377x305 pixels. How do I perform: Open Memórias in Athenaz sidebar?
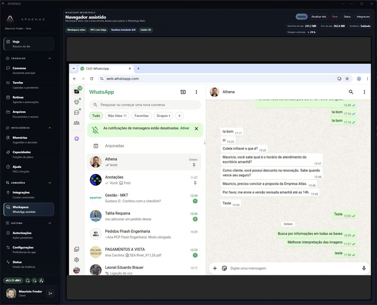[x=29, y=140]
